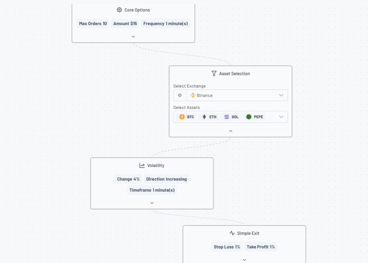This screenshot has width=368, height=263.
Task: Click the ETH coin icon
Action: click(204, 117)
